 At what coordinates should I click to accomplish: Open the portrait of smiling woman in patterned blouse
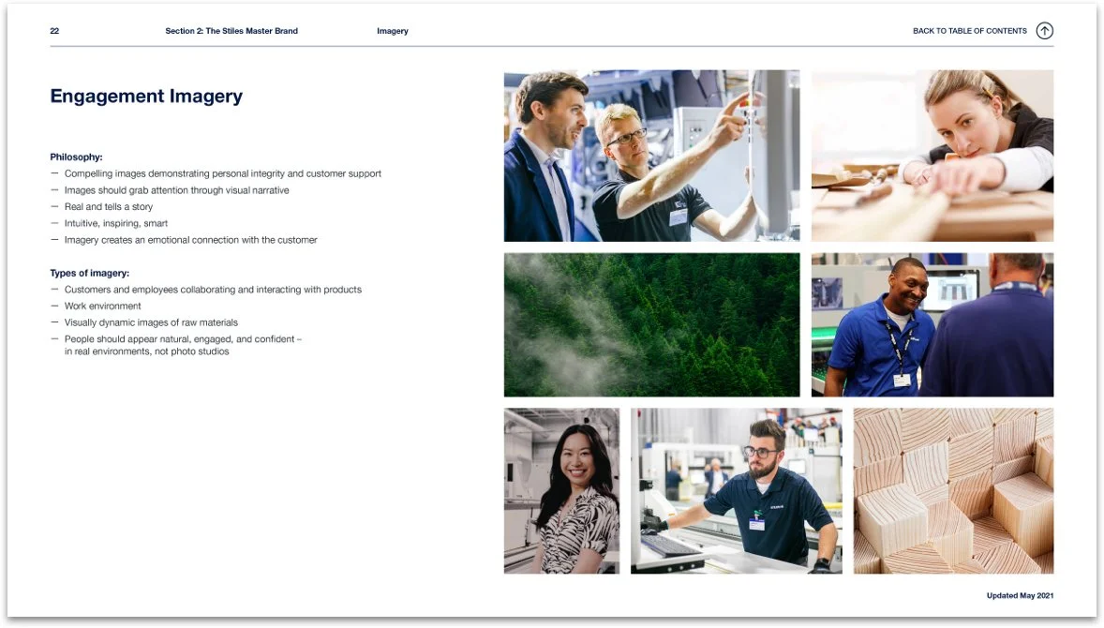click(562, 491)
